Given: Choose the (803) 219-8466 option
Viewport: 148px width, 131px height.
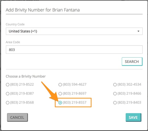Looking at the screenshot, I should pyautogui.click(x=115, y=94).
